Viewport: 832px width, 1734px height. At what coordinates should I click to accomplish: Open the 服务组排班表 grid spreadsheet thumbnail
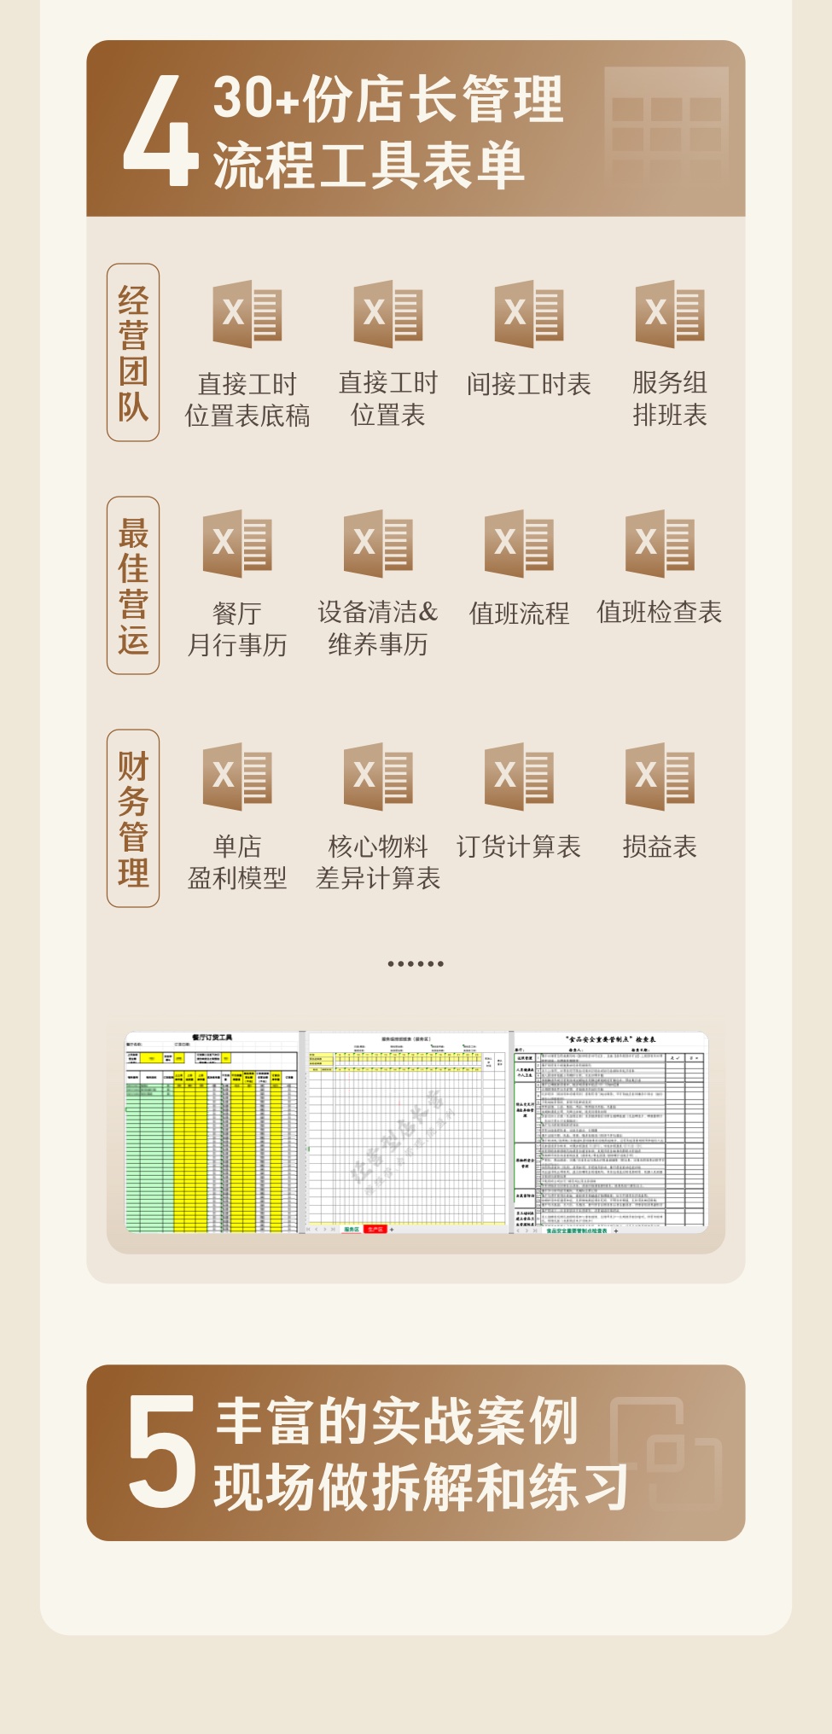tap(407, 1132)
